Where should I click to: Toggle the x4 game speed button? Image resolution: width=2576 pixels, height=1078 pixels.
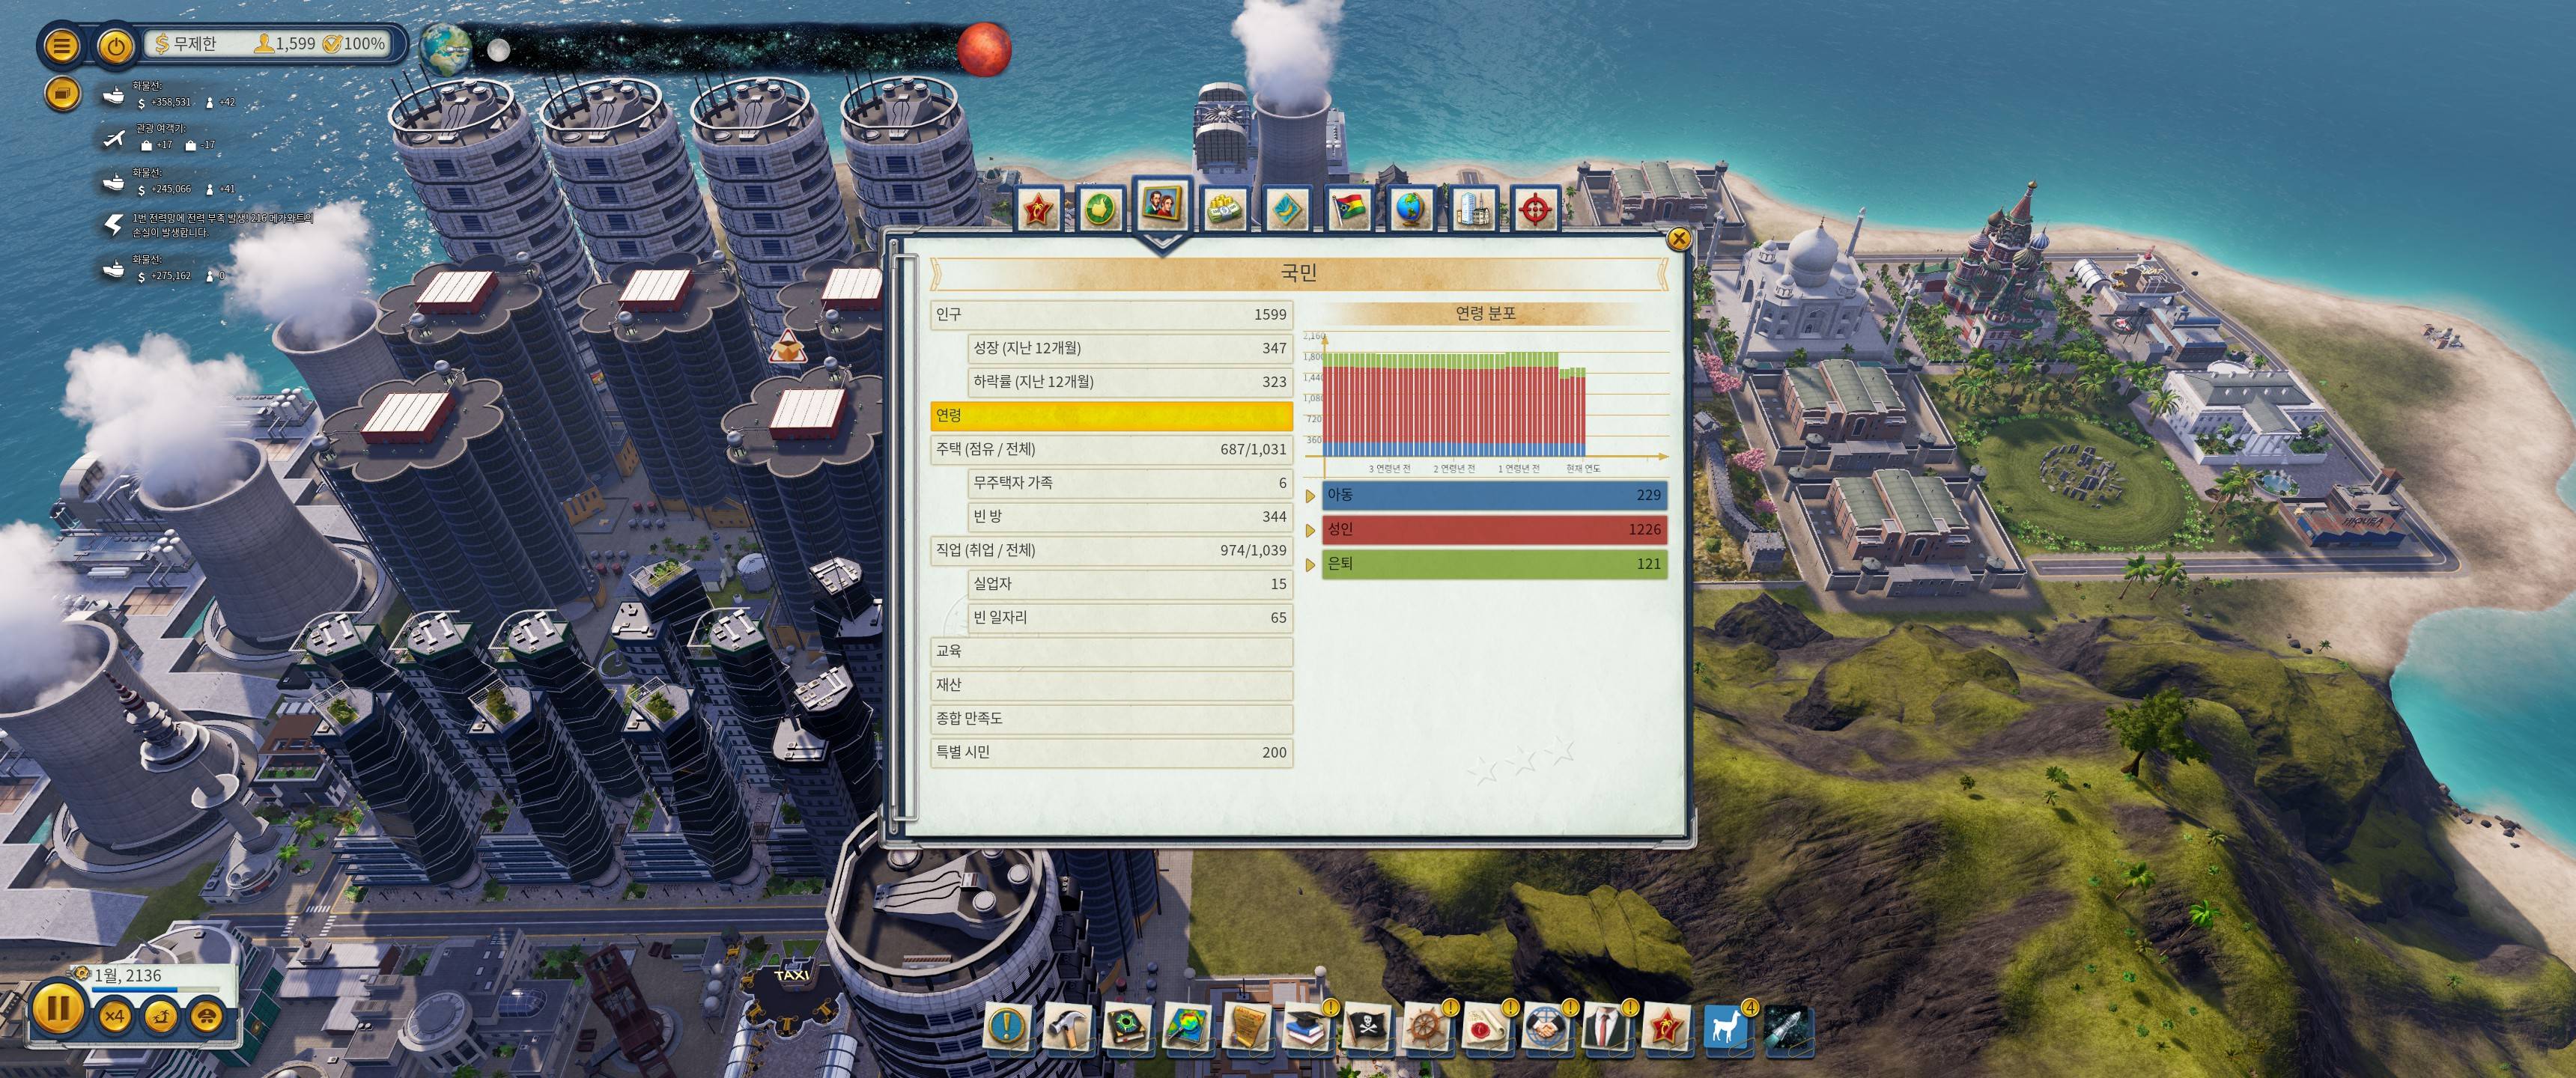pos(115,1016)
